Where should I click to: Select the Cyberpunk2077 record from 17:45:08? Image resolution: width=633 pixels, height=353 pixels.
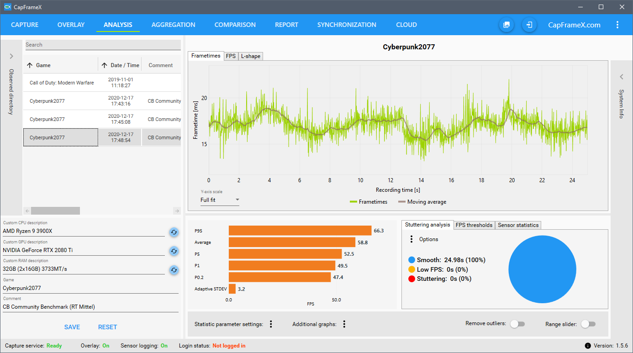[x=102, y=119]
